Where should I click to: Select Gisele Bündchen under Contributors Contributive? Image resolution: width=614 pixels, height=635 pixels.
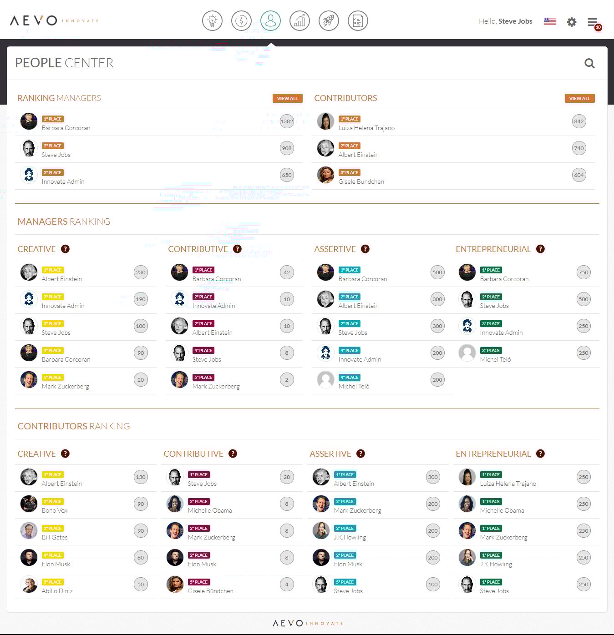(x=210, y=591)
